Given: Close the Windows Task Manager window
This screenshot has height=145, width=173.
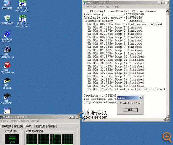Looking at the screenshot, I should (x=78, y=117).
